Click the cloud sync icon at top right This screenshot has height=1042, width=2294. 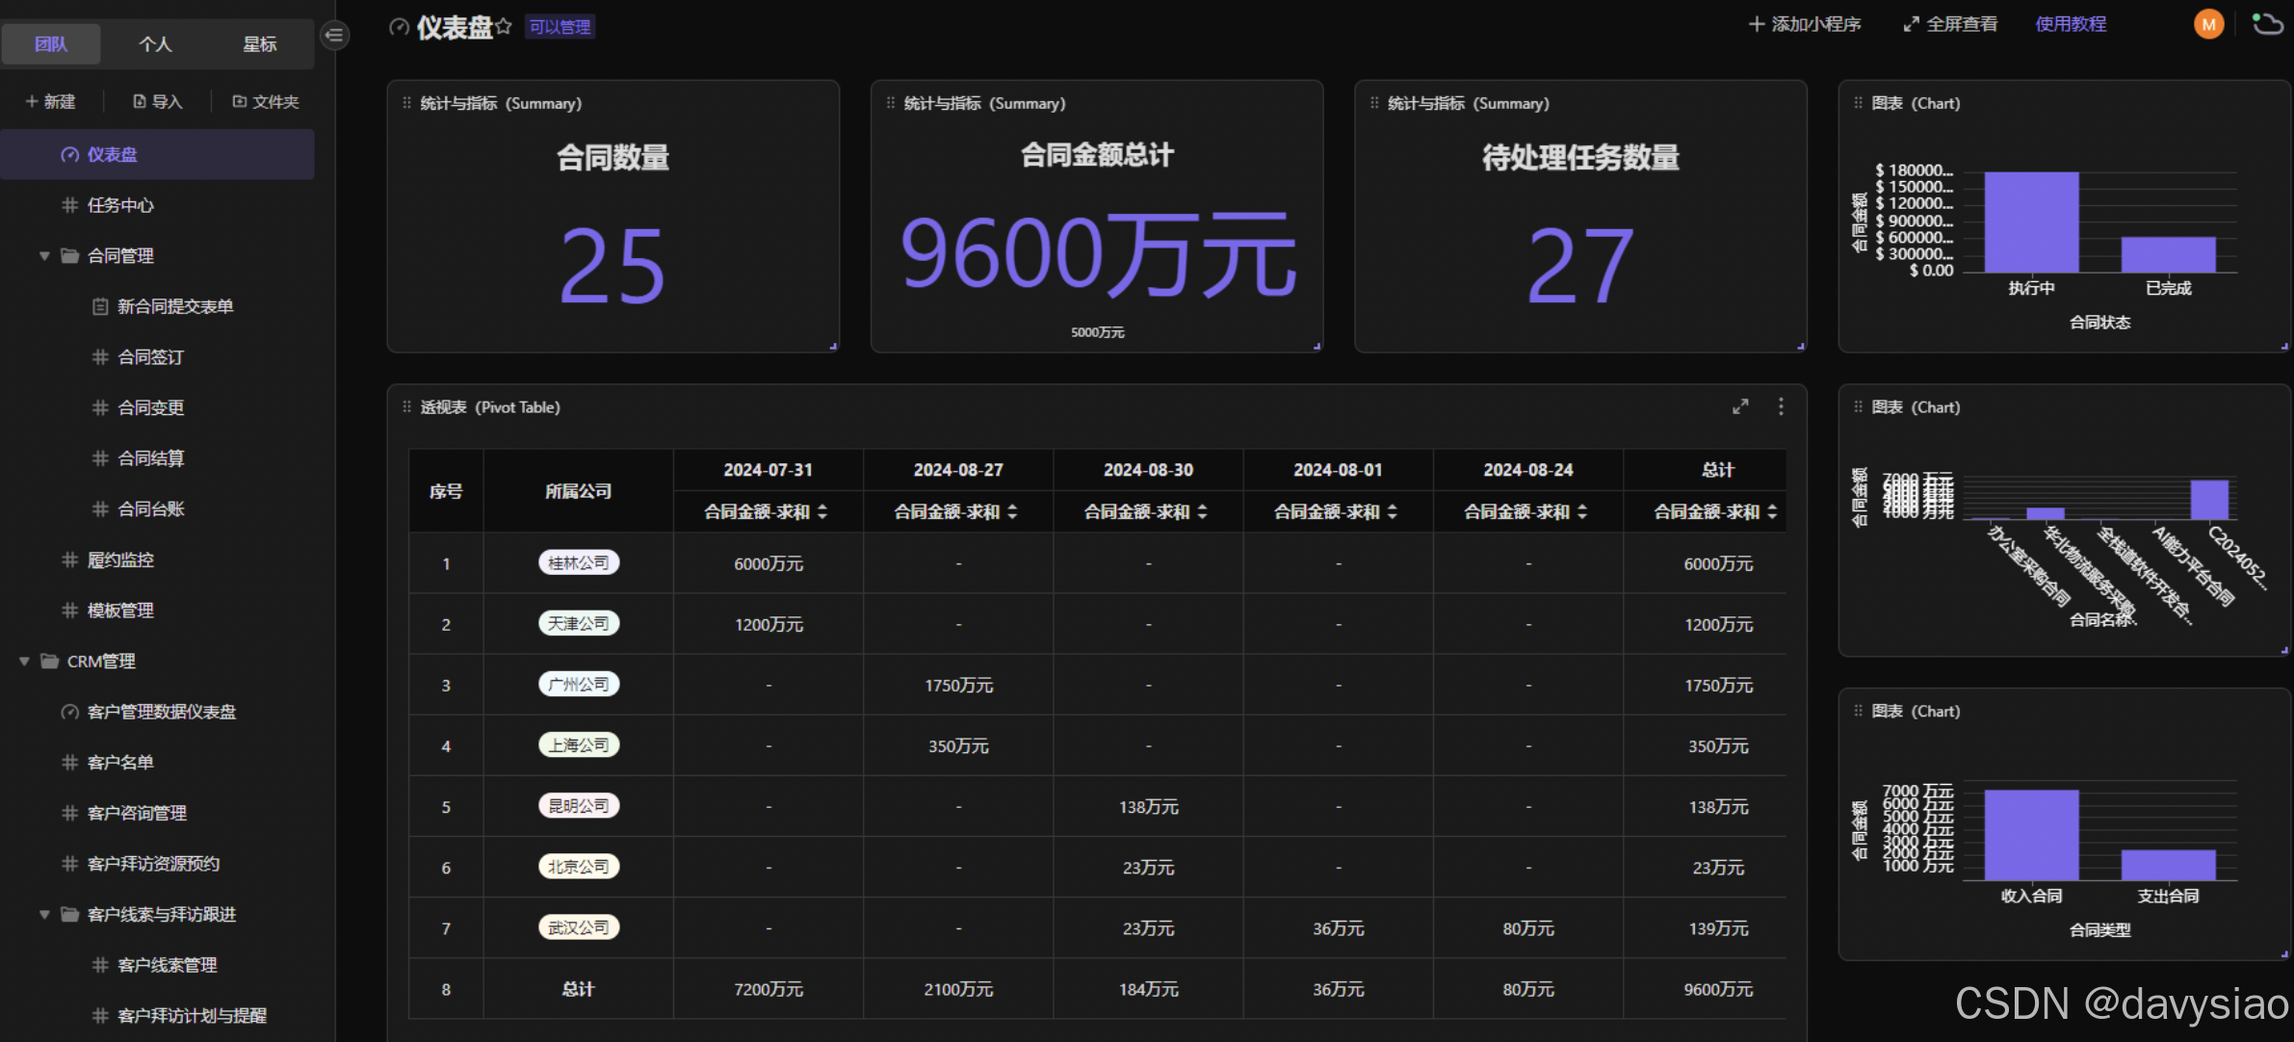[2267, 24]
